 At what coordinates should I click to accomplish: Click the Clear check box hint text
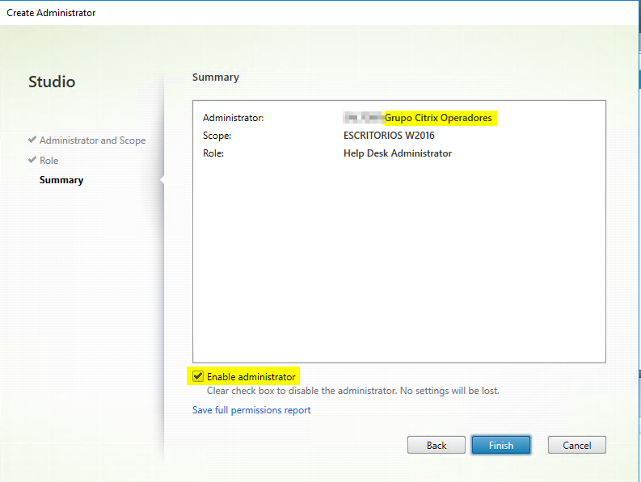coord(352,391)
